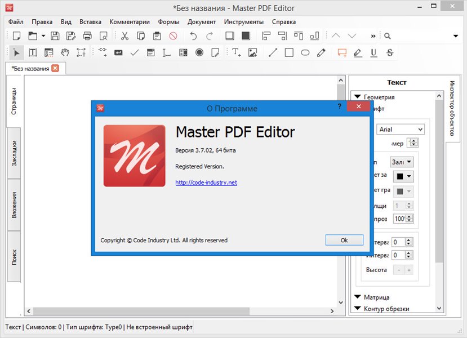This screenshot has width=467, height=338.
Task: Select the pencil drawing tool
Action: (x=321, y=53)
